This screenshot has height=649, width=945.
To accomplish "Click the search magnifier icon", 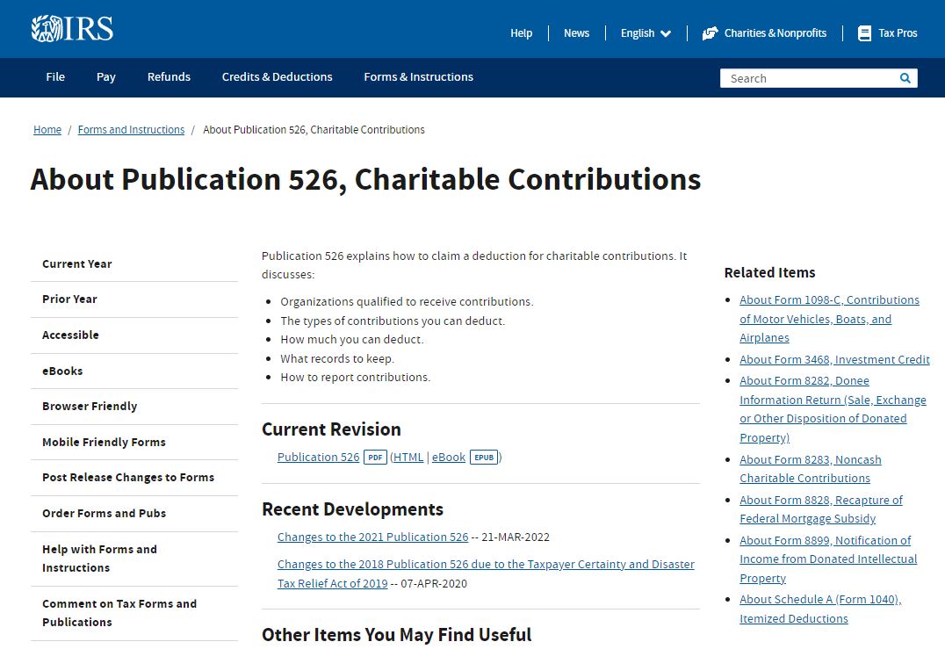I will [x=905, y=78].
